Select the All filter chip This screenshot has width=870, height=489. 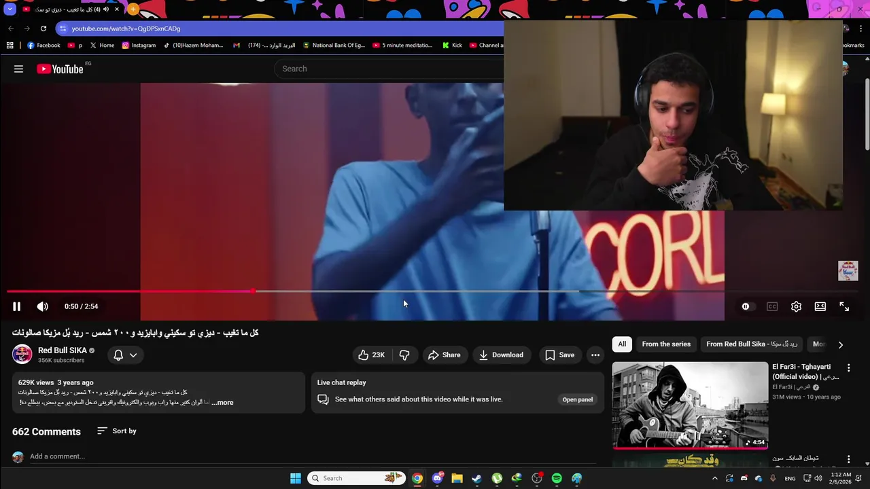tap(622, 344)
